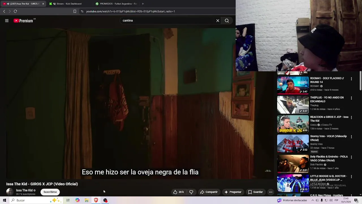Screen dimensions: 362x204
Task: Switch to PROMEDIOS Futbol Argentino tab
Action: click(116, 4)
